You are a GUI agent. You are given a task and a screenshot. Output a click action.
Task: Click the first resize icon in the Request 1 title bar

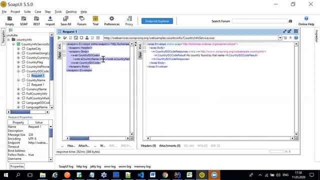tap(284, 31)
